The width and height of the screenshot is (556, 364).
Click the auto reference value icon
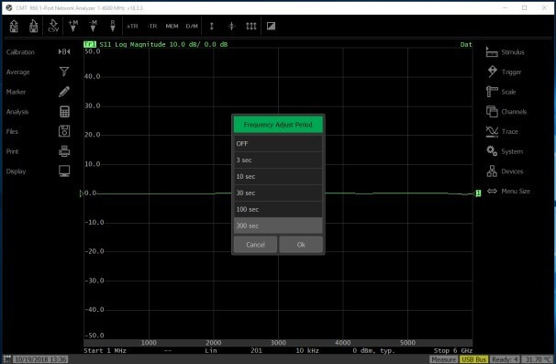tap(231, 27)
